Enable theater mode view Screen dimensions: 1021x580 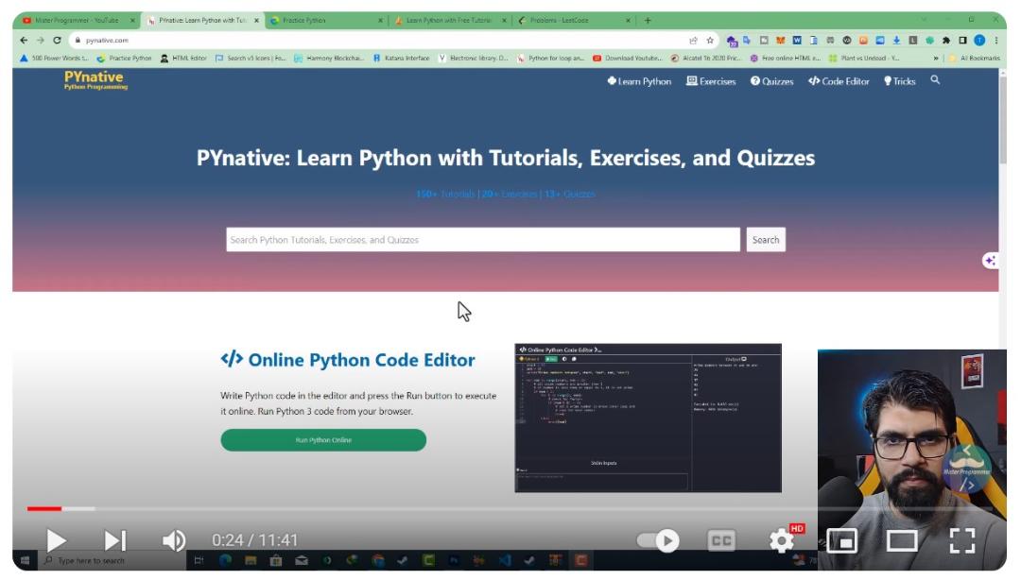coord(902,540)
